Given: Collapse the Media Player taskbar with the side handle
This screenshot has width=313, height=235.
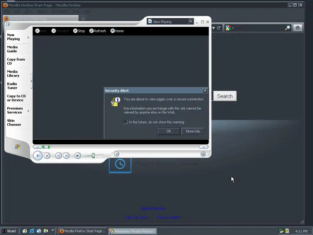Looking at the screenshot, I should pos(31,81).
